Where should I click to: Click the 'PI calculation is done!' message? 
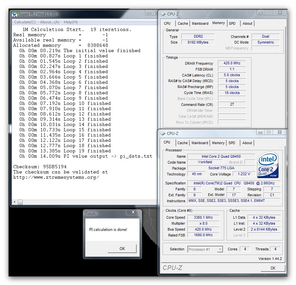[x=108, y=230]
